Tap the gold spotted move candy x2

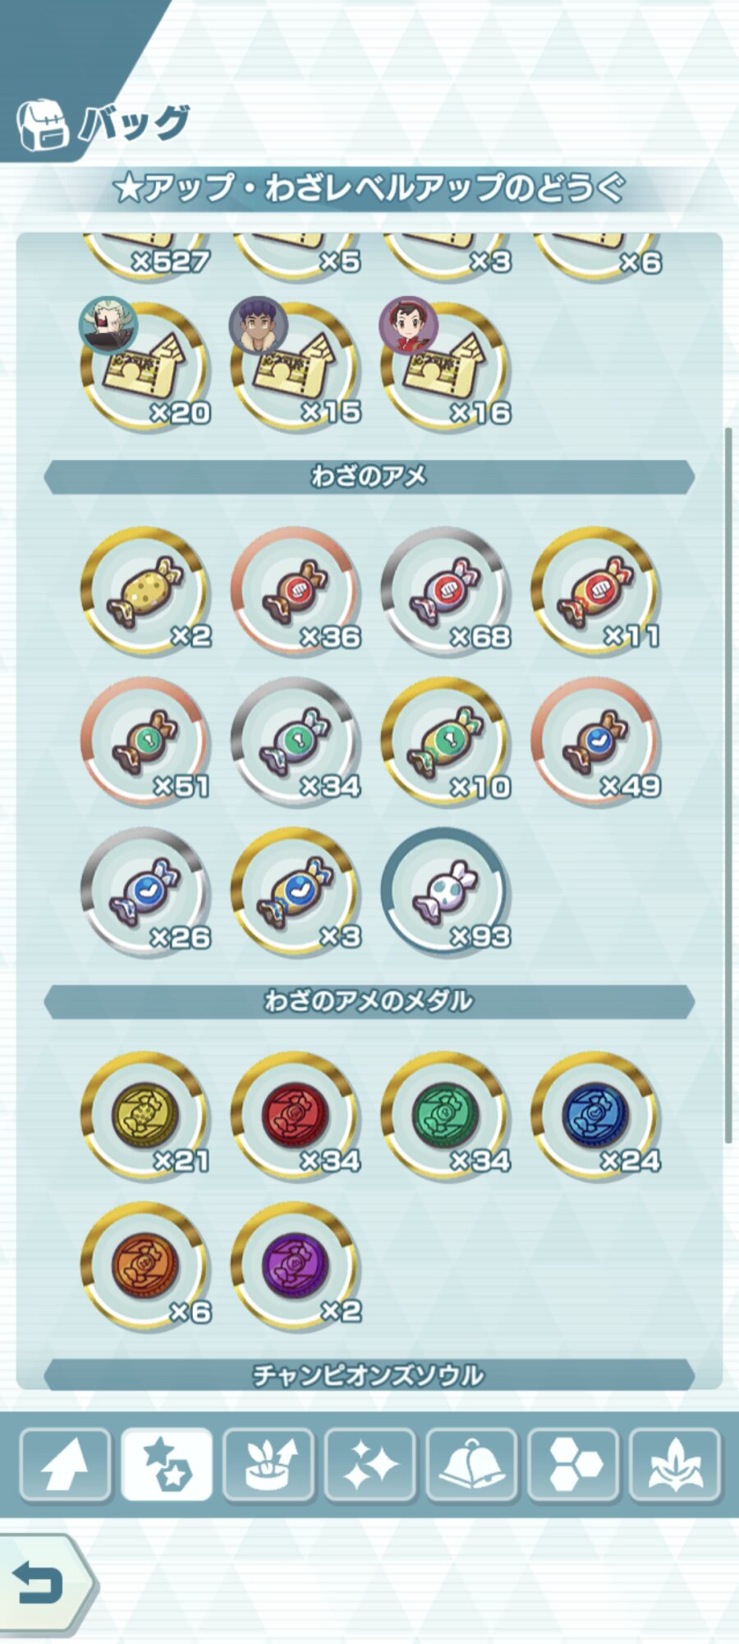click(x=145, y=591)
